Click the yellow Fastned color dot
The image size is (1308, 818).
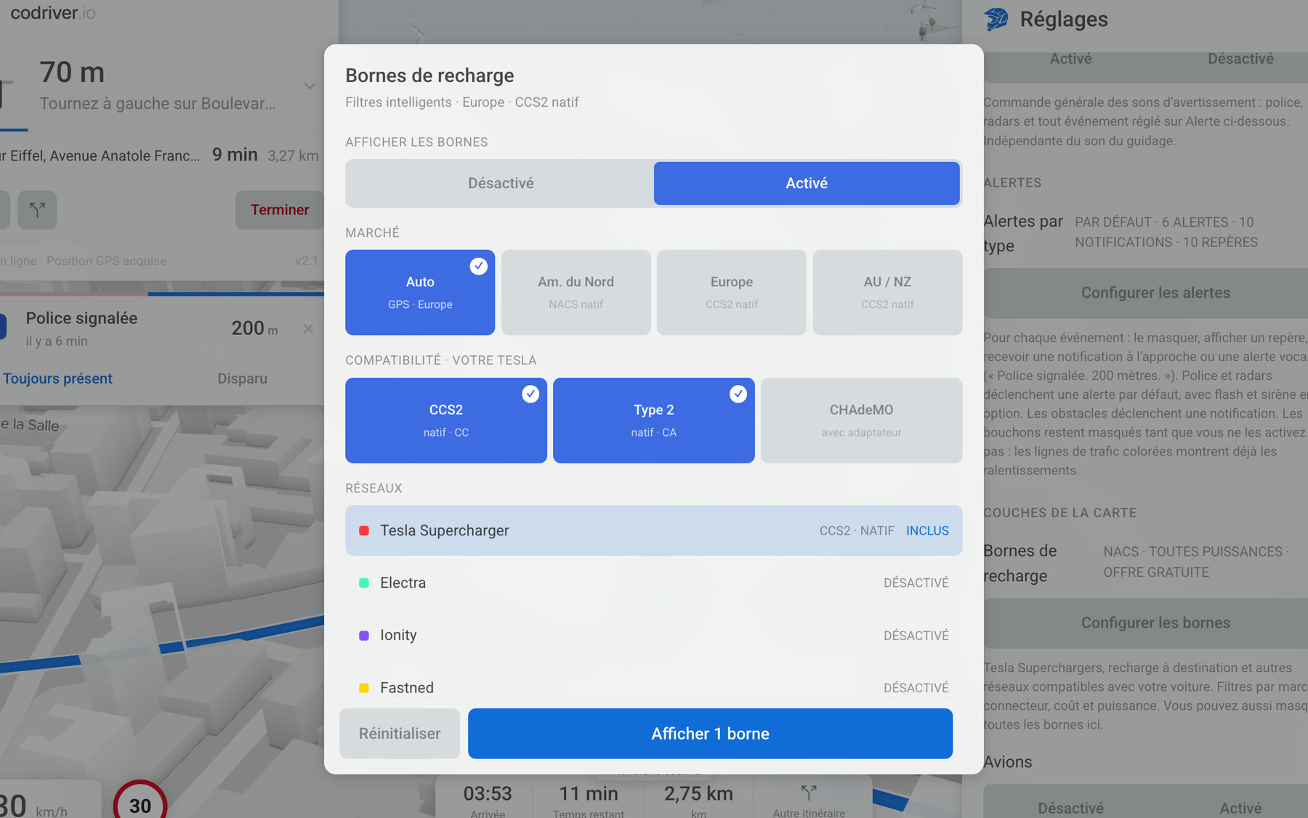(x=364, y=688)
